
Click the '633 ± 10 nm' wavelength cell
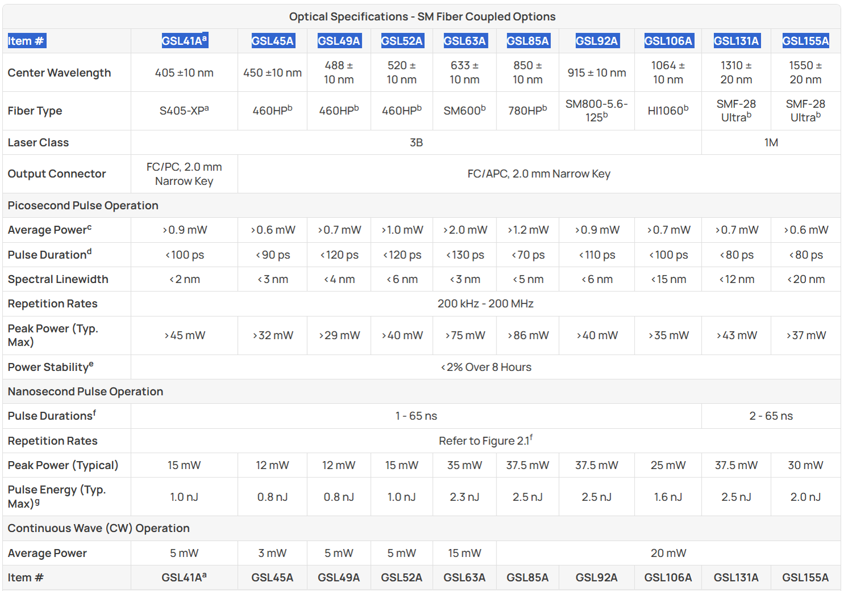pos(465,73)
